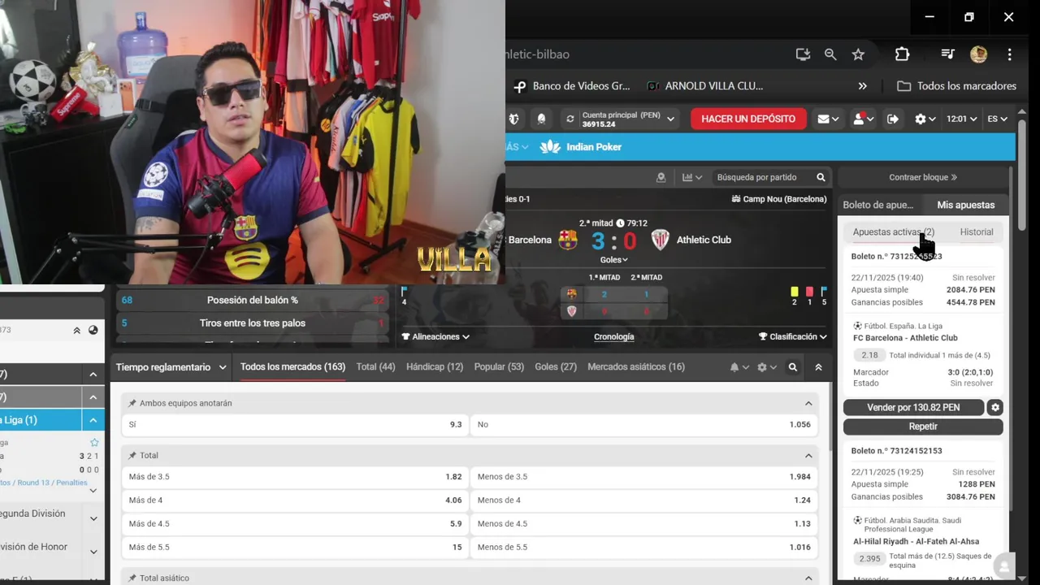The height and width of the screenshot is (585, 1040).
Task: Open the Tiempo reglamentario dropdown
Action: click(171, 367)
